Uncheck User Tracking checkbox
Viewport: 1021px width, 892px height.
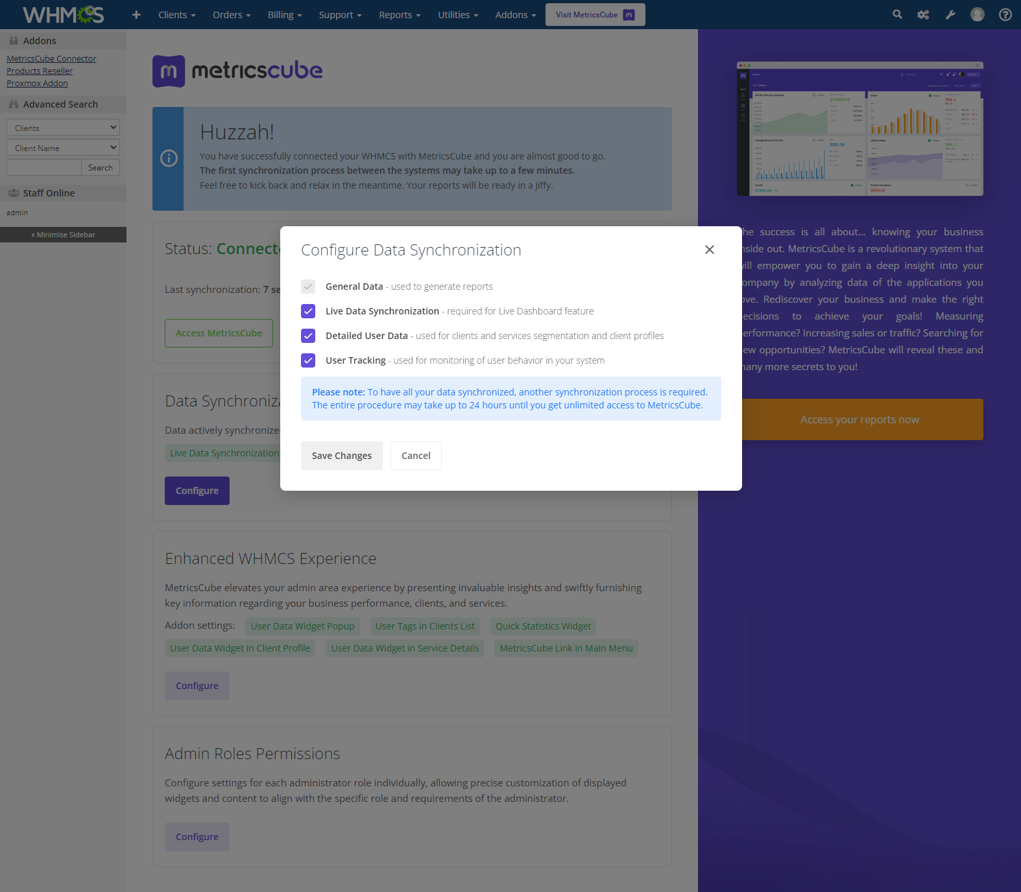click(308, 360)
